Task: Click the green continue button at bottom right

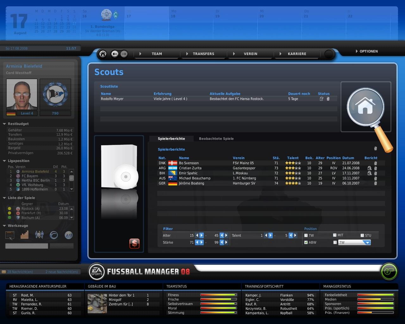Action: [389, 271]
